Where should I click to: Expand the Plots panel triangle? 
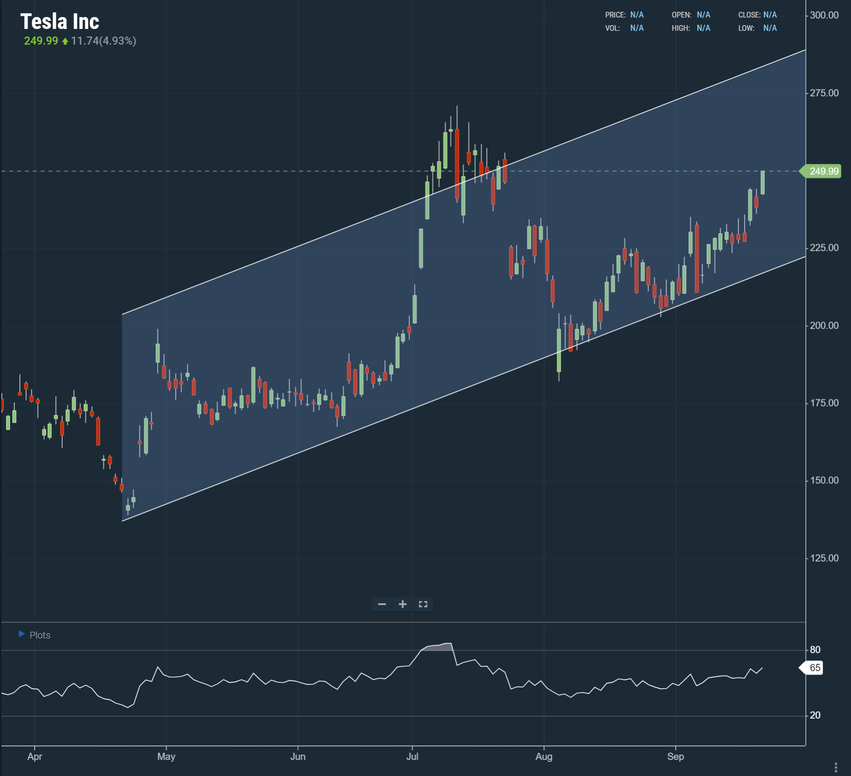tap(21, 634)
